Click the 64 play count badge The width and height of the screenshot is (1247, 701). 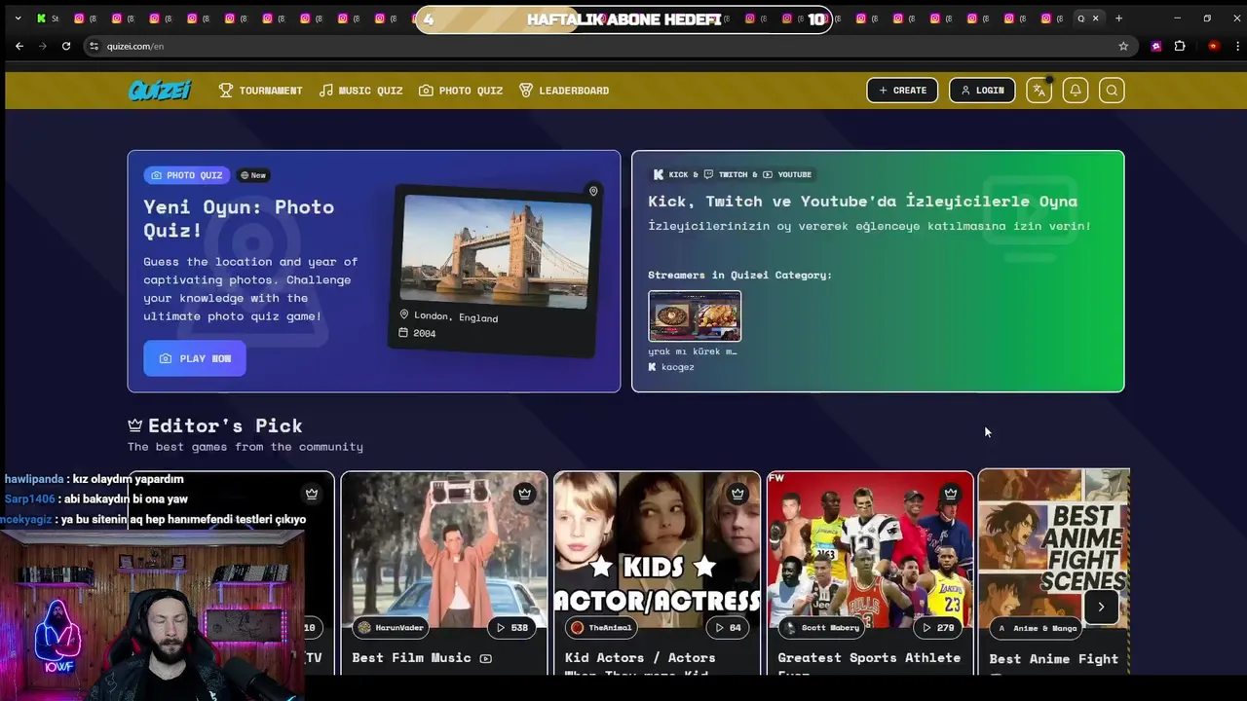click(728, 628)
